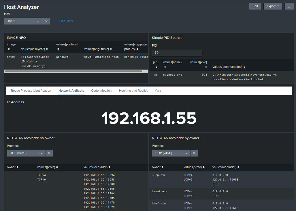
Task: Click the Win10x86_10586 profile cell
Action: pos(136,57)
